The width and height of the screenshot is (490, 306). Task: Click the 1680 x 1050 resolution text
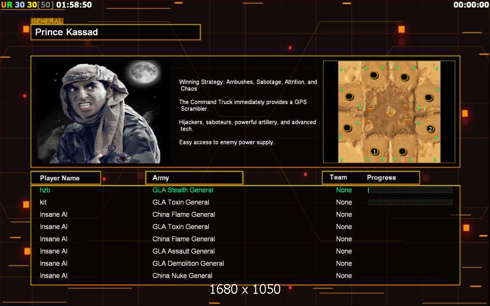tap(245, 289)
